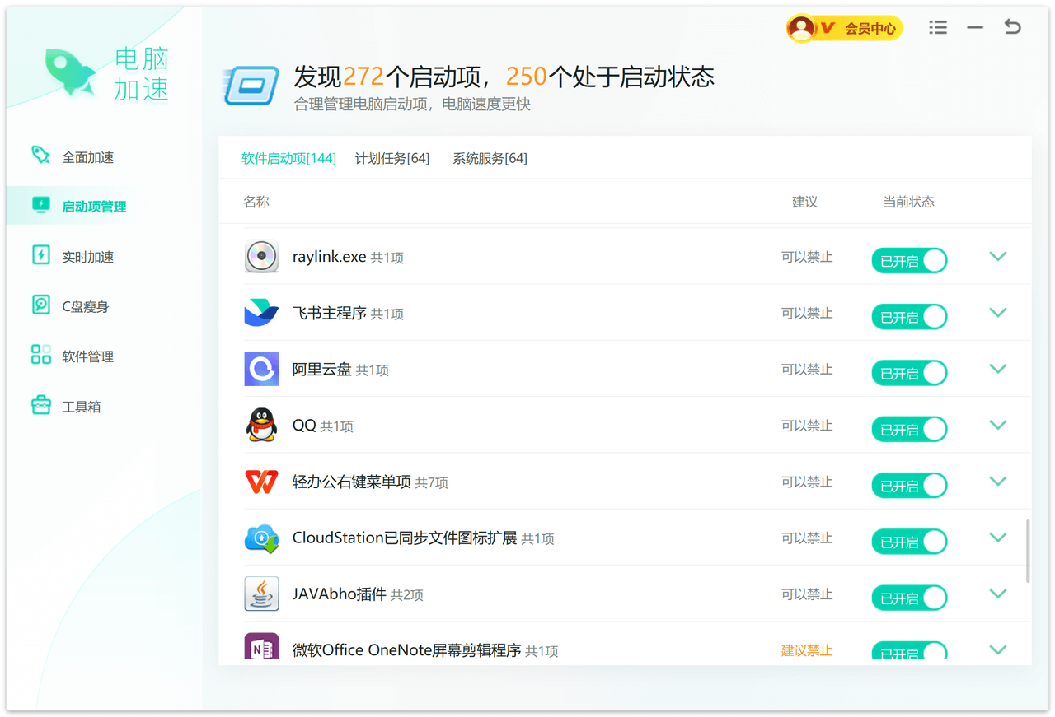Toggle off 阿里云盘 startup switch
Image resolution: width=1055 pixels, height=717 pixels.
pyautogui.click(x=909, y=373)
